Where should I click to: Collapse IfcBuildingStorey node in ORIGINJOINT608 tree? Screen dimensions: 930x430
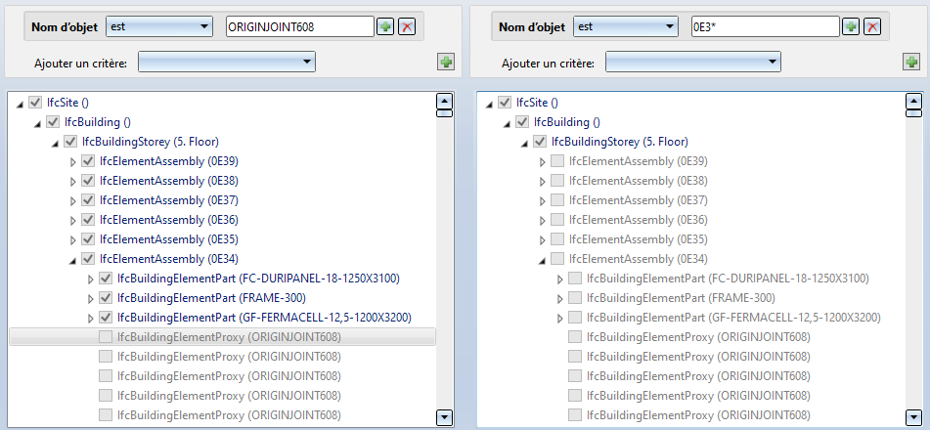pos(55,143)
